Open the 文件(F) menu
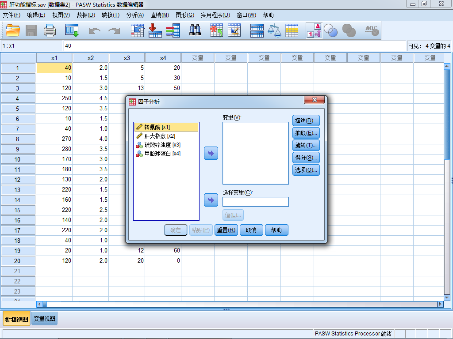Viewport: 453px width, 339px height. (12, 15)
